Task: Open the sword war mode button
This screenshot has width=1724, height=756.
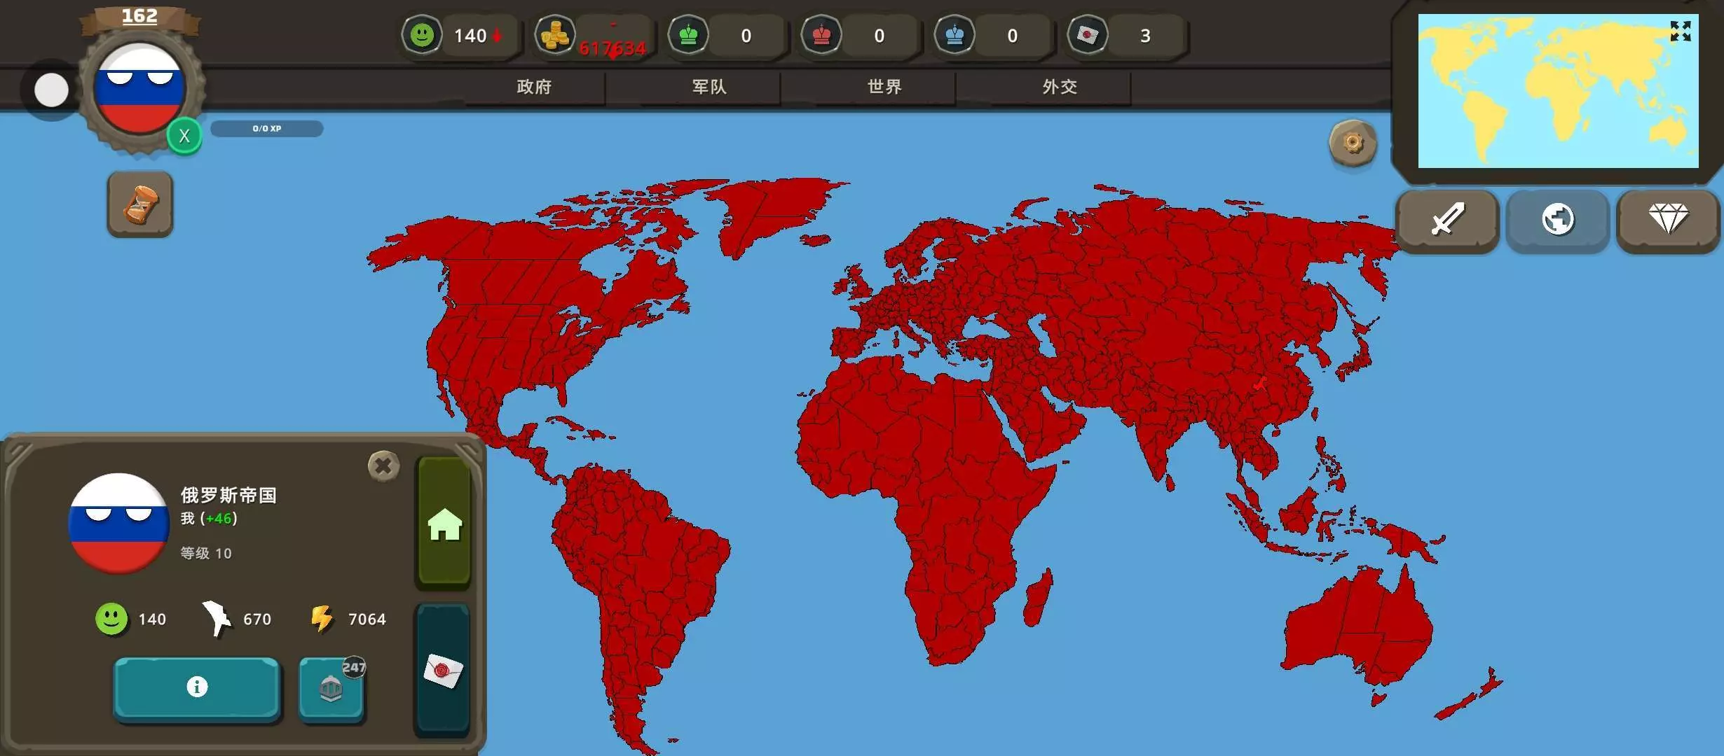Action: pos(1447,220)
